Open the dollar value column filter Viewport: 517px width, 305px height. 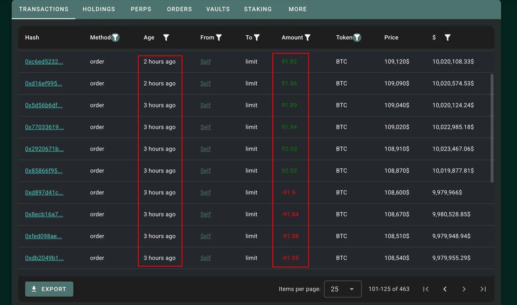tap(448, 38)
